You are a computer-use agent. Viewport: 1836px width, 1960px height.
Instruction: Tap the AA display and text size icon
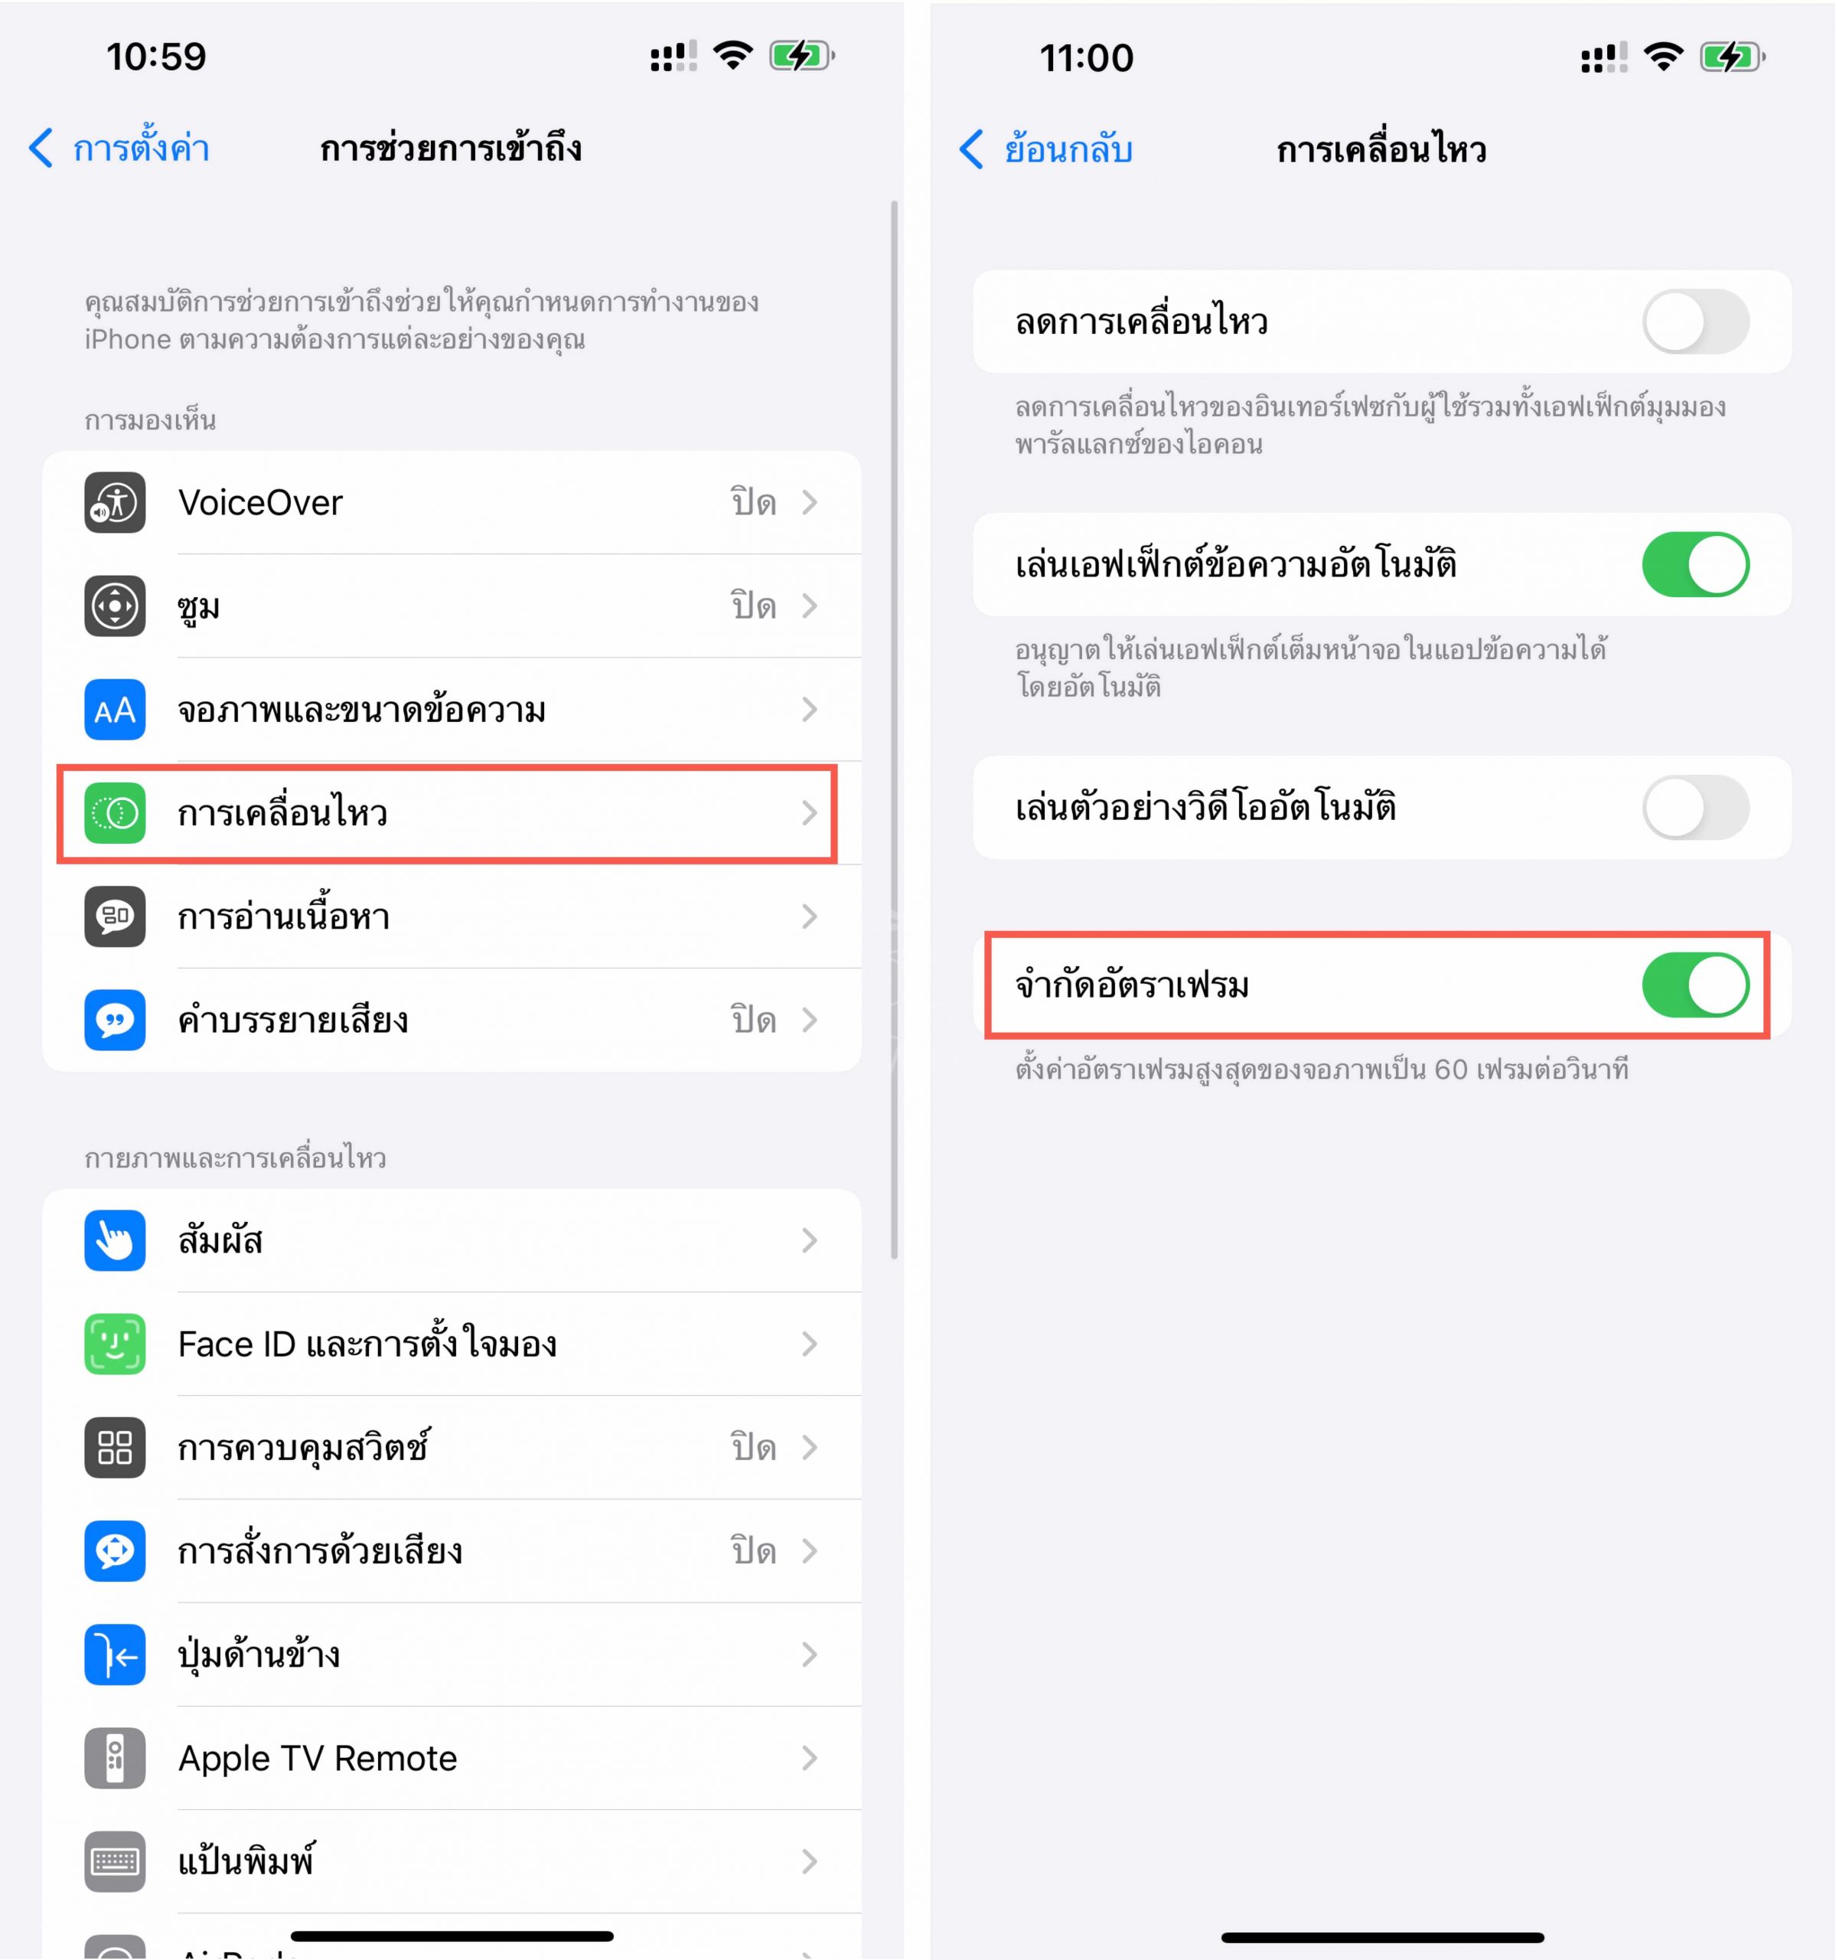[114, 709]
